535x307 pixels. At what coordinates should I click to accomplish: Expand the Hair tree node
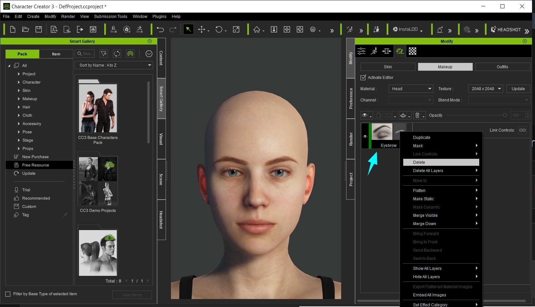(x=19, y=107)
